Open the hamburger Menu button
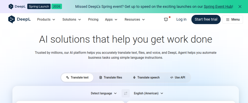Screen dimensions: 248x103 tap(233, 20)
